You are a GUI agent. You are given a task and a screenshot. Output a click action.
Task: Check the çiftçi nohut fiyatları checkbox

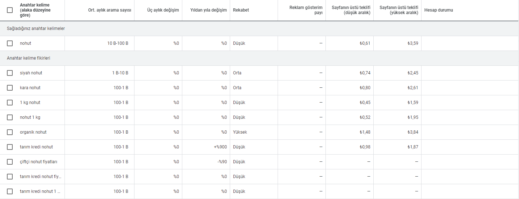(10, 162)
